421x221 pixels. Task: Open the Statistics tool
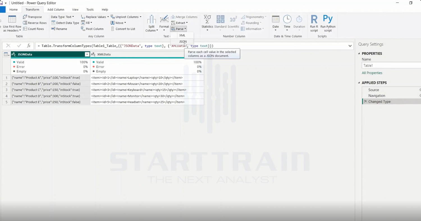point(207,23)
